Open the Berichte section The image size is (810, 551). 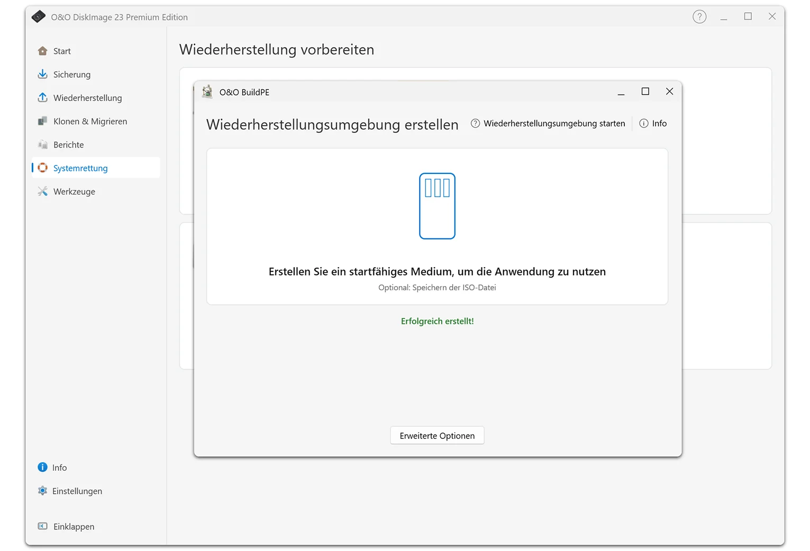(96, 144)
